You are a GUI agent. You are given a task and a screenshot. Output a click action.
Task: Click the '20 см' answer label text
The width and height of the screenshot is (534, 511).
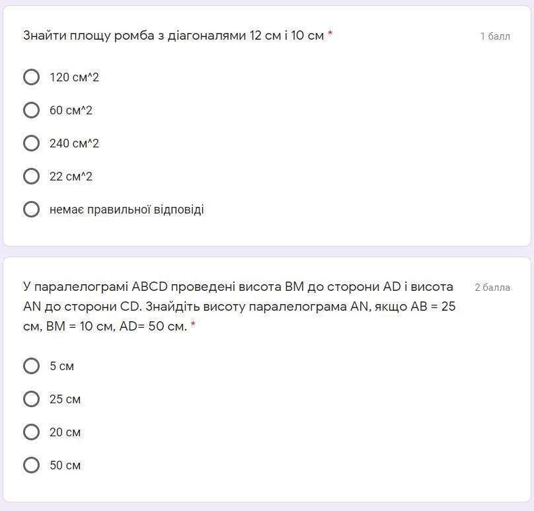click(x=65, y=432)
